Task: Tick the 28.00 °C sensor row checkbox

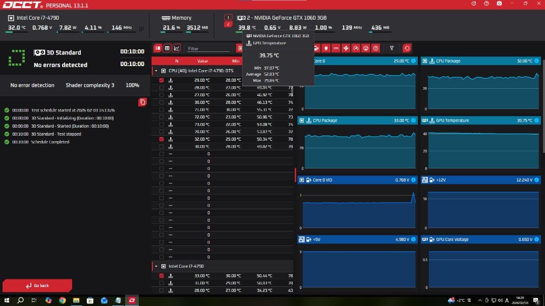Action: (161, 87)
